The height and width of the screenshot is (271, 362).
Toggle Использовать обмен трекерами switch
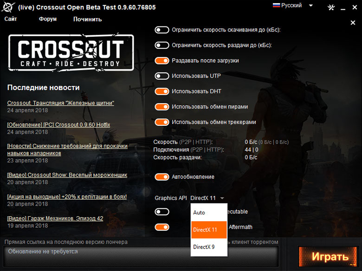pyautogui.click(x=162, y=122)
